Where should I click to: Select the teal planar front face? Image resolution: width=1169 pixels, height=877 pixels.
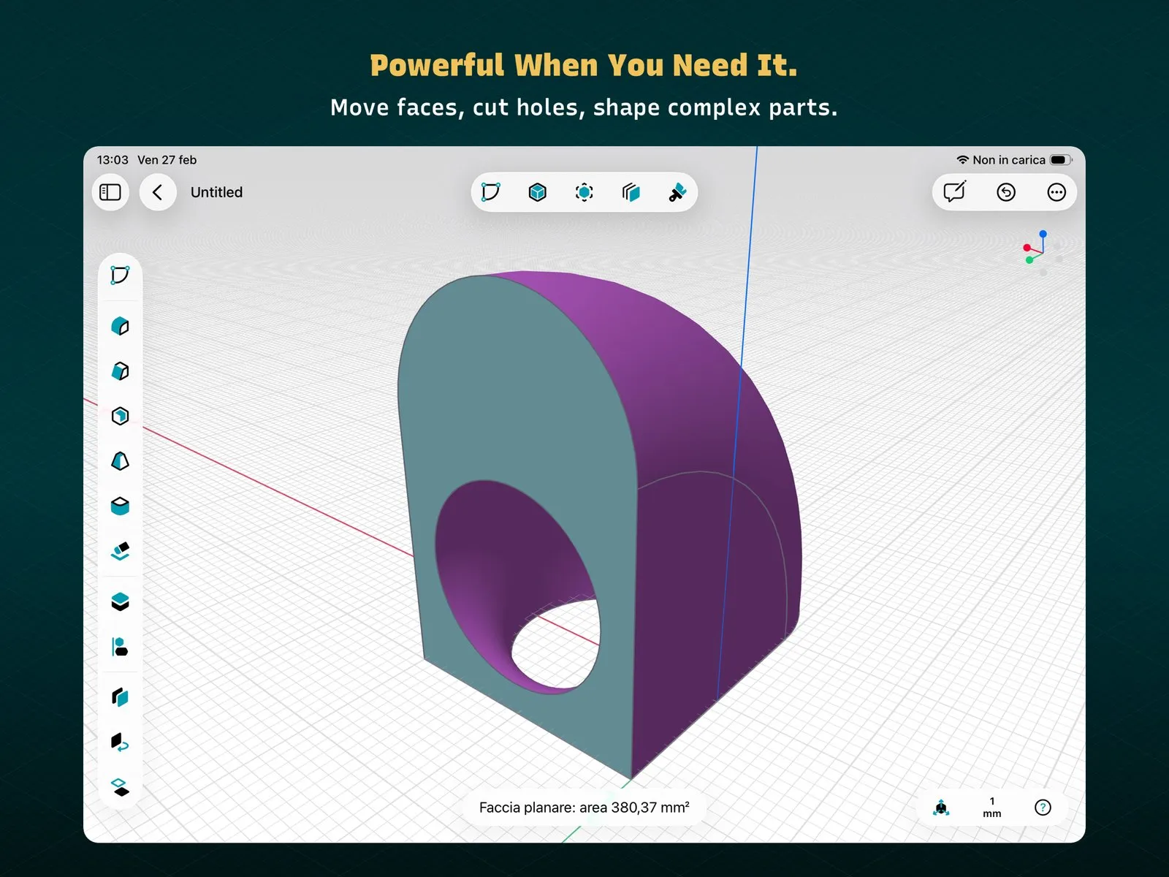pyautogui.click(x=511, y=409)
